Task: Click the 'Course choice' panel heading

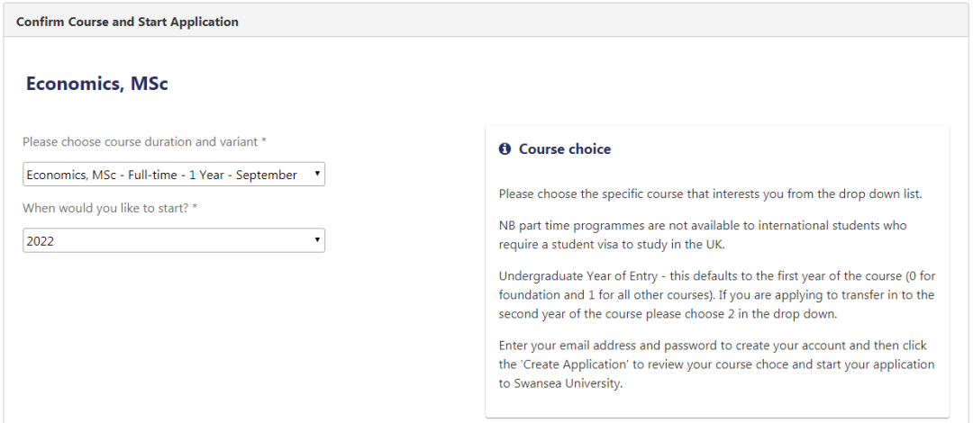Action: coord(565,149)
